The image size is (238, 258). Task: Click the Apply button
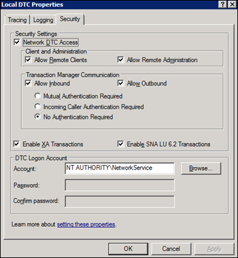click(214, 249)
